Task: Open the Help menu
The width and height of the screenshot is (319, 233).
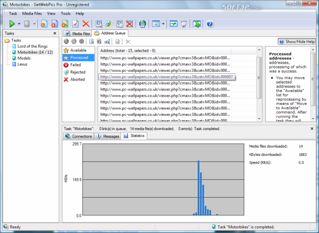Action: pos(80,13)
